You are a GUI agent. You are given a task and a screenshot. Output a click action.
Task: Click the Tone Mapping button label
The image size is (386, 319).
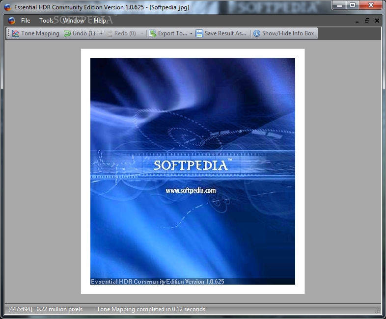40,33
